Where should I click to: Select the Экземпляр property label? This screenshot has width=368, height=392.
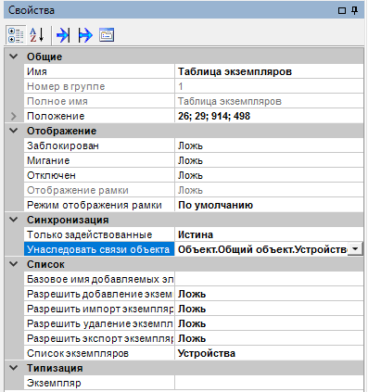[x=54, y=383]
